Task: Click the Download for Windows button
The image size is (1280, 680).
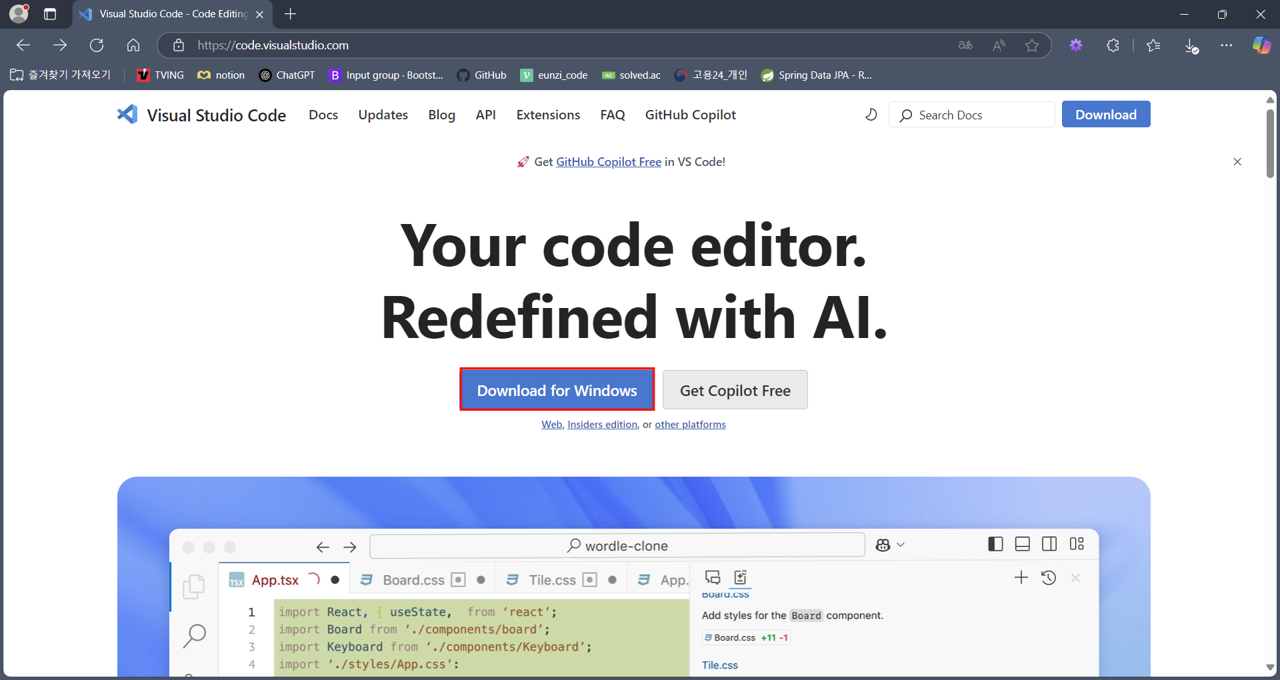Action: click(557, 389)
